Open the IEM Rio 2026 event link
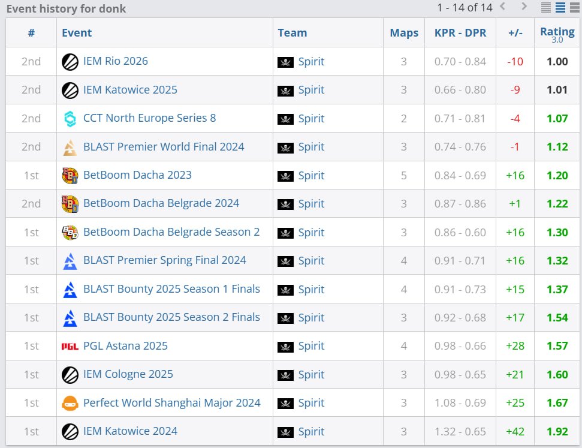 click(116, 61)
